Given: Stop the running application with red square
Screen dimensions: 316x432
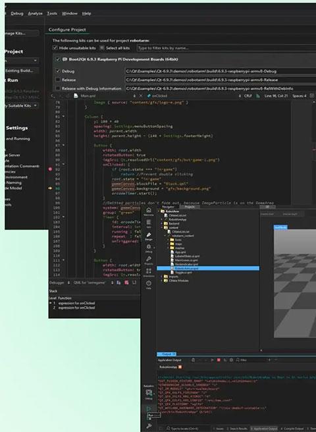Looking at the screenshot, I should pos(219,360).
